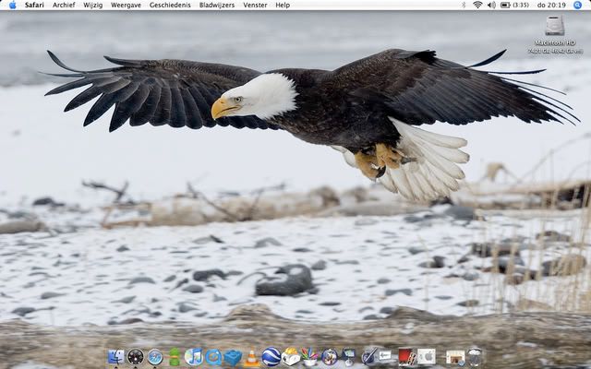Open the Venster menu
The height and width of the screenshot is (369, 591).
coord(255,5)
